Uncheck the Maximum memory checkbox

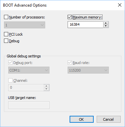[70, 17]
